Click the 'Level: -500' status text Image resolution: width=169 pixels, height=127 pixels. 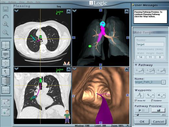100,126
